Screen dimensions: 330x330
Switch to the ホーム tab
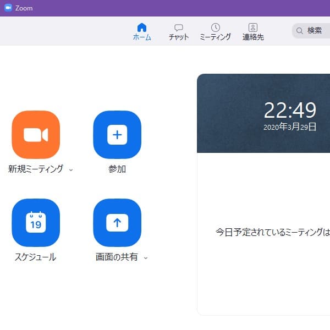coord(142,32)
